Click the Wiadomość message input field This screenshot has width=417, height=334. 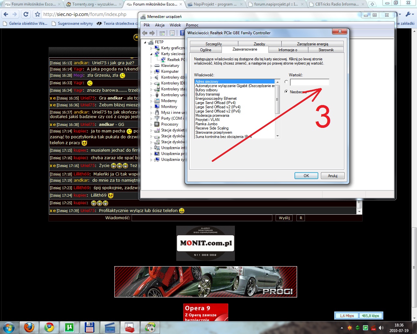coord(202,218)
